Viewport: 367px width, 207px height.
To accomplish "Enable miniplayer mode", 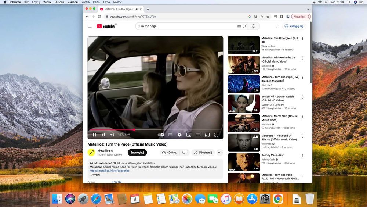I will (189, 135).
